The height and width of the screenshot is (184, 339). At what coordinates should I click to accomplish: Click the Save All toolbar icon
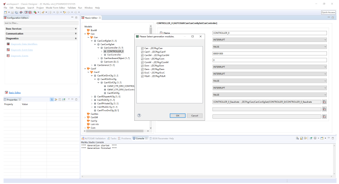coord(16,12)
